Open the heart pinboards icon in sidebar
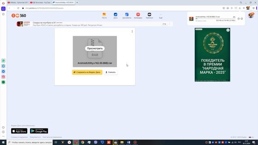The width and height of the screenshot is (258, 145). [3, 128]
